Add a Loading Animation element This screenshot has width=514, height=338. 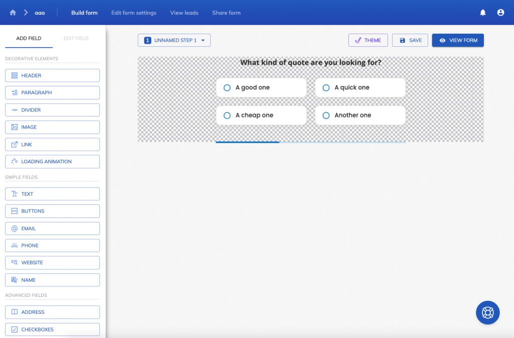point(52,162)
